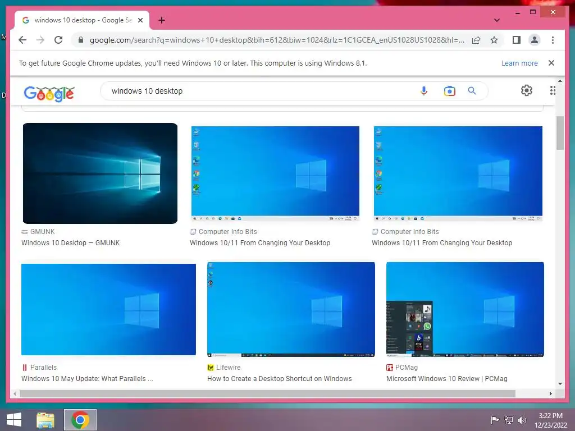Open a new tab

(162, 20)
